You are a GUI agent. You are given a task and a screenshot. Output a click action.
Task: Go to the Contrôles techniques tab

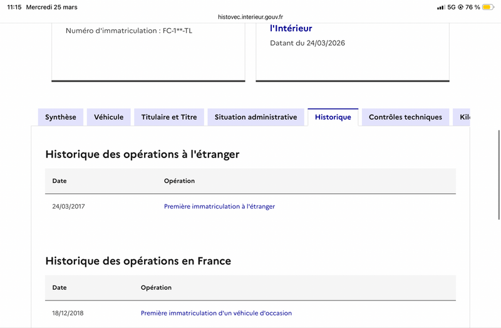click(405, 117)
